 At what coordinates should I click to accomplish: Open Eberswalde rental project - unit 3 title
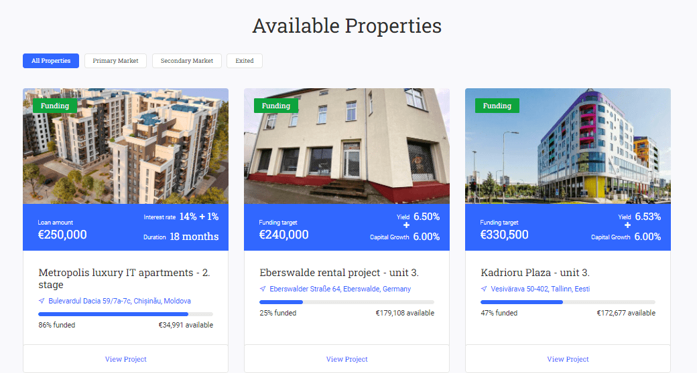click(339, 272)
